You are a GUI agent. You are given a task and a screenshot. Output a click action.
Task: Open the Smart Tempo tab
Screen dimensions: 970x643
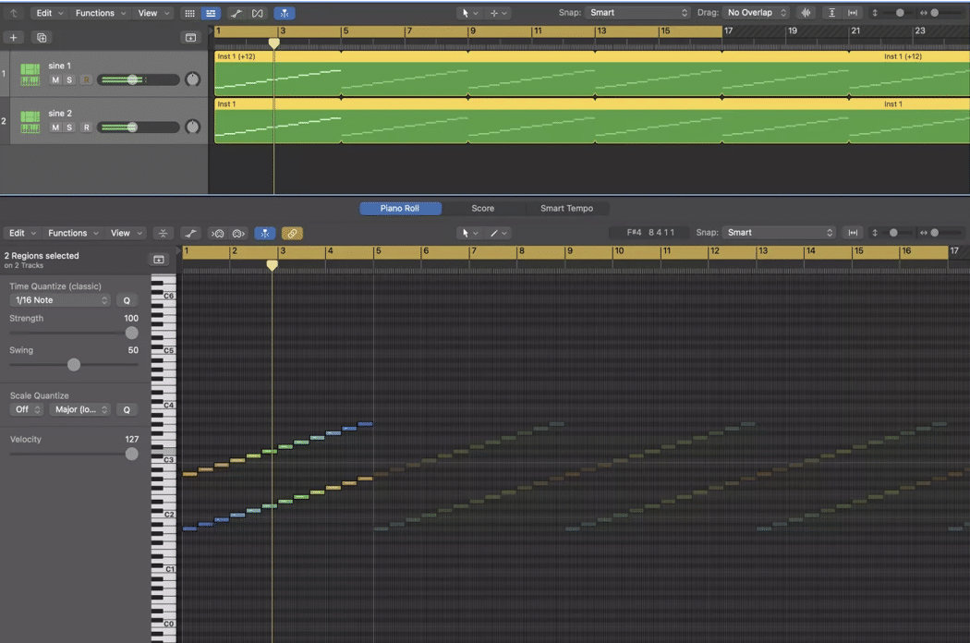tap(566, 209)
